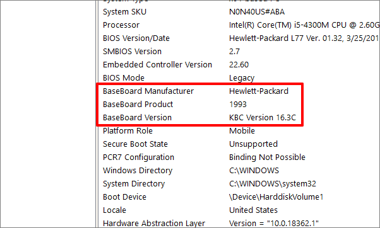This screenshot has height=228, width=380.
Task: Select the Processor row
Action: coord(239,25)
